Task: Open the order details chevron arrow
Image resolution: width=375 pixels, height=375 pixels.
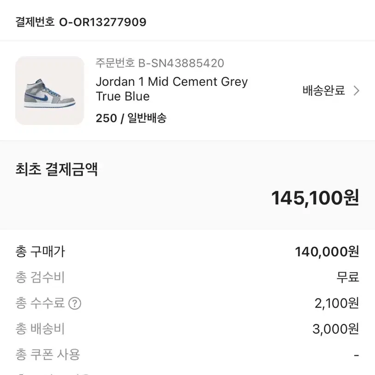Action: click(357, 91)
